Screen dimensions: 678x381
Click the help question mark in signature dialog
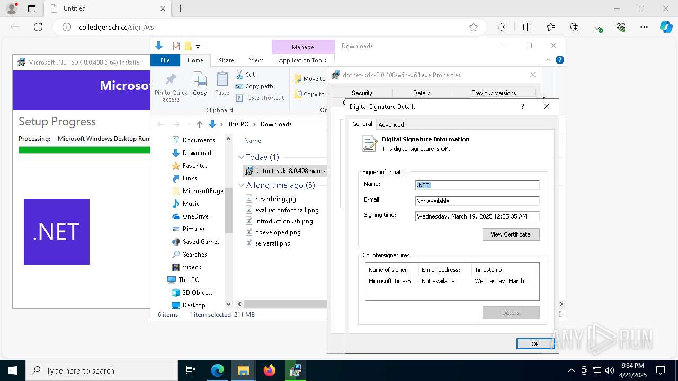pos(523,106)
